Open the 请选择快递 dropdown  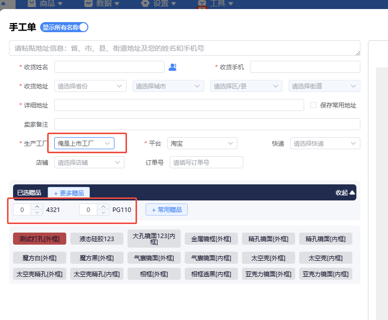click(325, 143)
